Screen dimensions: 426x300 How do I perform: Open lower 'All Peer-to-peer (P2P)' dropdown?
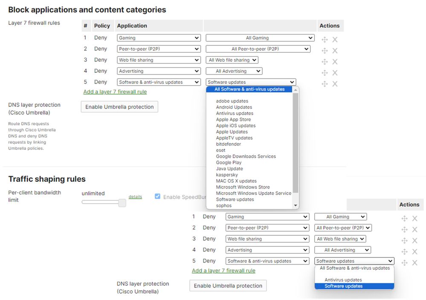click(343, 228)
